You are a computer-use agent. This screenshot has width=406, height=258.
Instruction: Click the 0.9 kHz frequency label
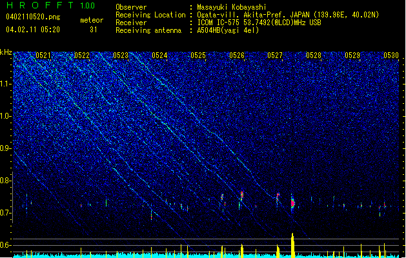(6, 148)
